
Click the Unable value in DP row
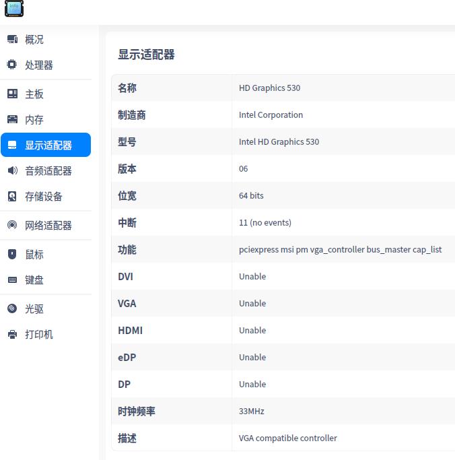click(x=252, y=385)
